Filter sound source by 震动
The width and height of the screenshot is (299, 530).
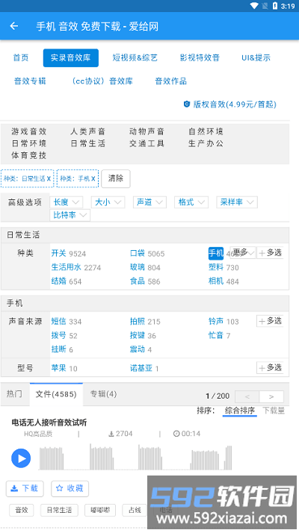tap(138, 349)
